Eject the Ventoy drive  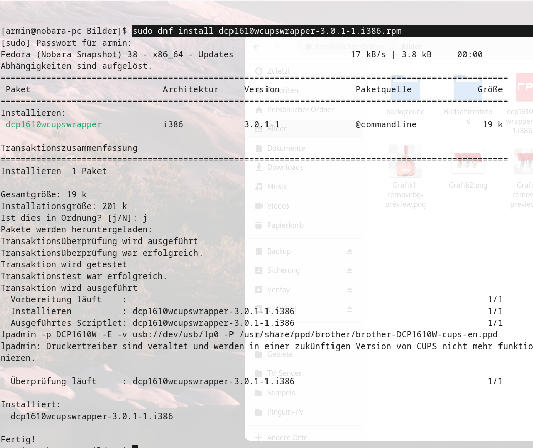pos(349,290)
